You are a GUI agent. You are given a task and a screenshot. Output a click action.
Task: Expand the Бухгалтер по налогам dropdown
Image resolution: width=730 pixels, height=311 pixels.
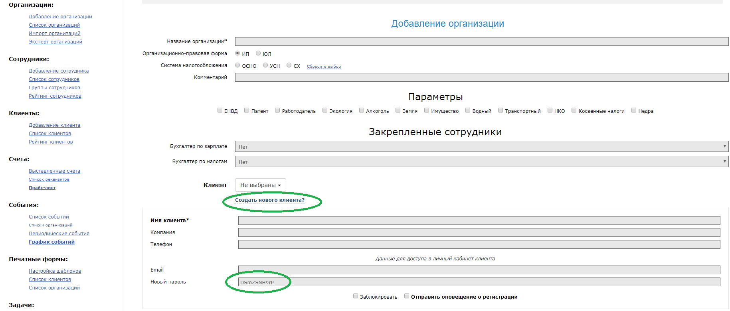[x=481, y=162]
